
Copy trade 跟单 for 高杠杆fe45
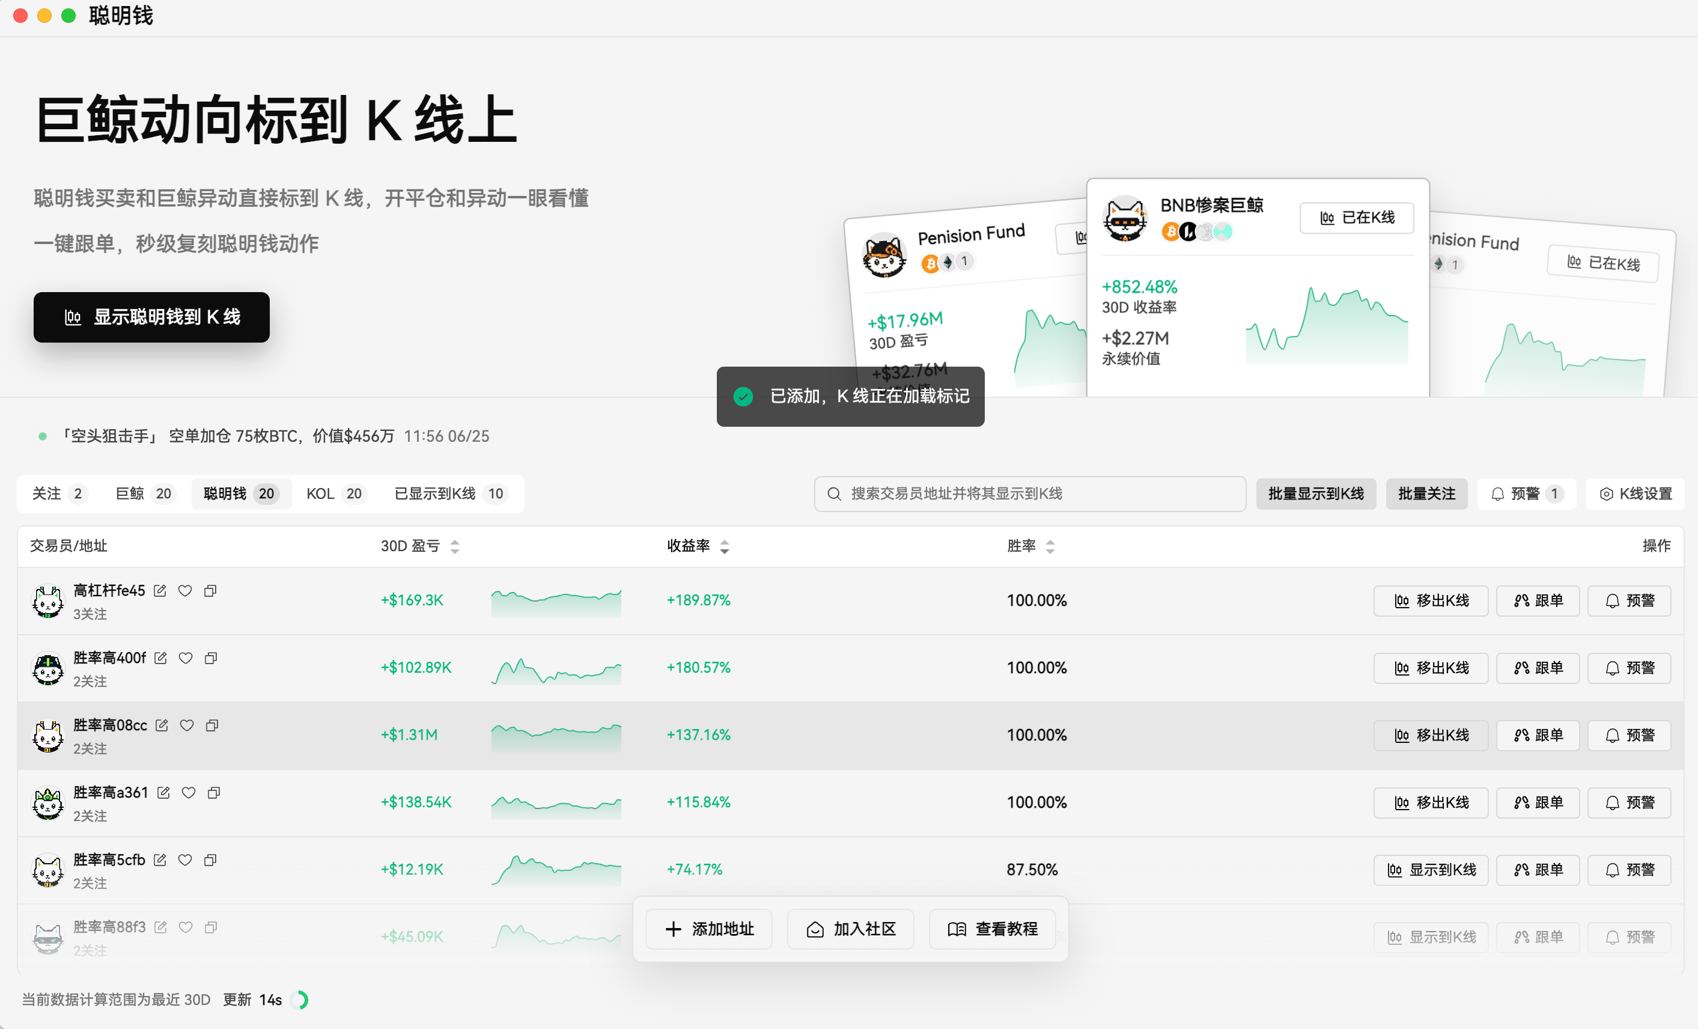tap(1538, 600)
